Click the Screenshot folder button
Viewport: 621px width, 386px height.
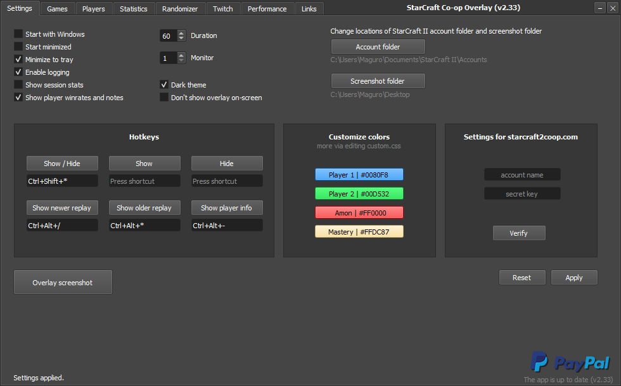tap(378, 81)
